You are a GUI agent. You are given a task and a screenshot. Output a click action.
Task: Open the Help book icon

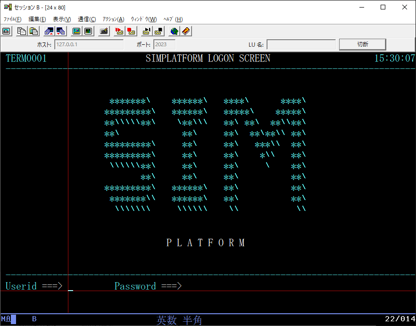pos(186,31)
